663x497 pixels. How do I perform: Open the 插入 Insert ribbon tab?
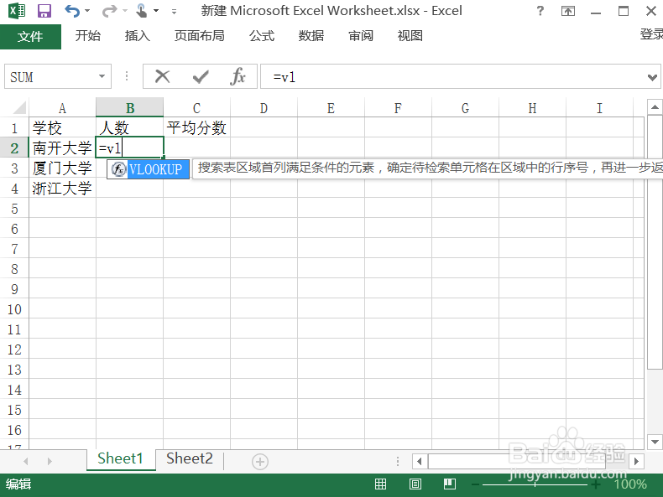[x=138, y=36]
